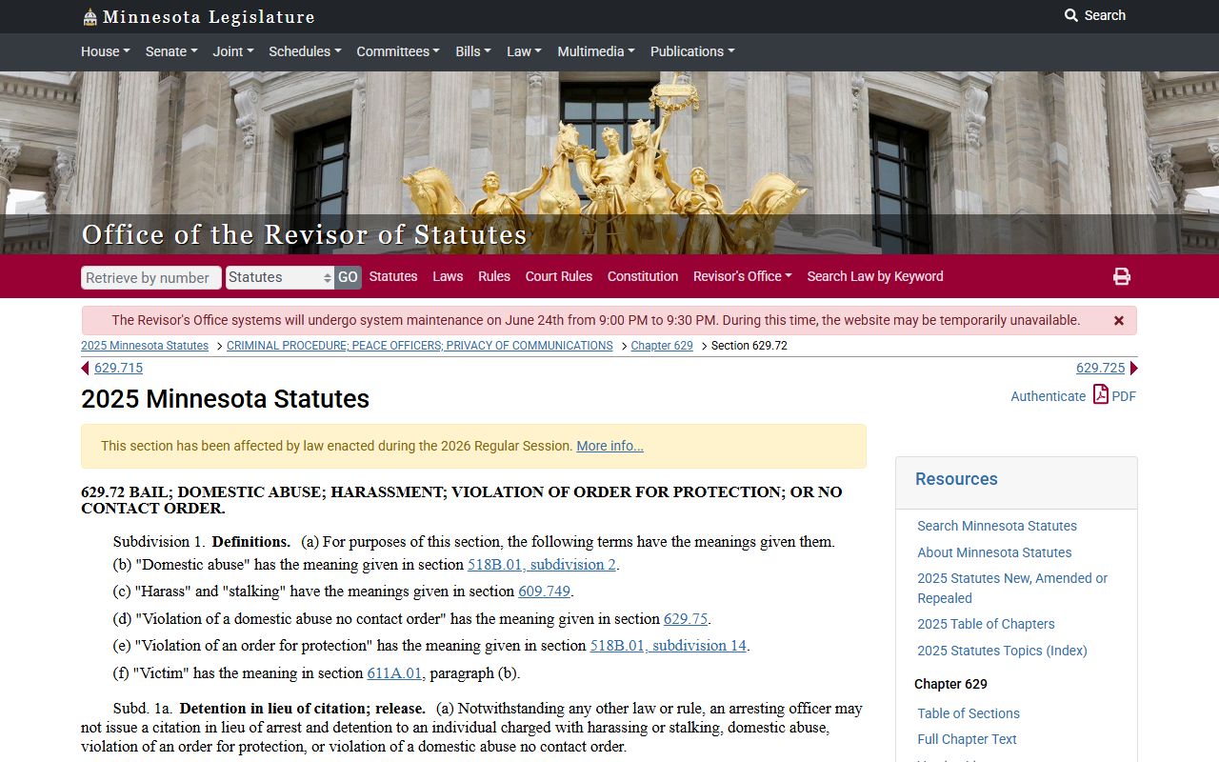Click the 629.72 BAIL section title
The height and width of the screenshot is (762, 1219).
[461, 500]
